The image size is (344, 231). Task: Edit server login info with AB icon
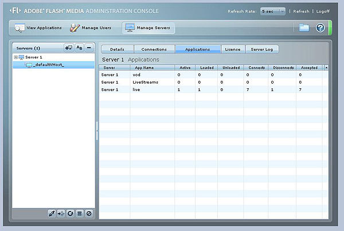[79, 48]
